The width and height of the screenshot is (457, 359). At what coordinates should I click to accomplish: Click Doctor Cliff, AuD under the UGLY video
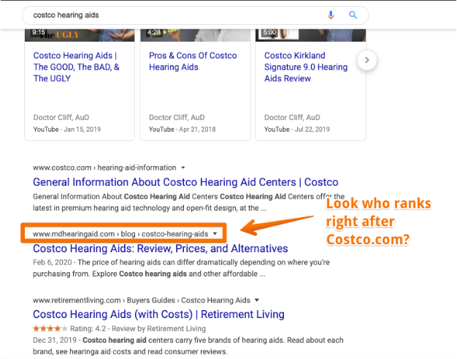(x=61, y=117)
